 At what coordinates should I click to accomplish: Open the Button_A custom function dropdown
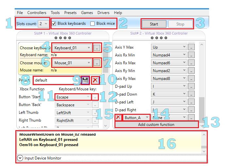click(x=136, y=117)
